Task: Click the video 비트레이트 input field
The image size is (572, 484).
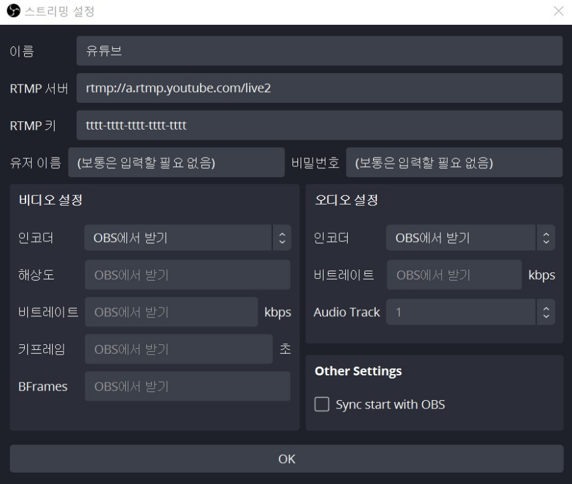Action: click(172, 312)
